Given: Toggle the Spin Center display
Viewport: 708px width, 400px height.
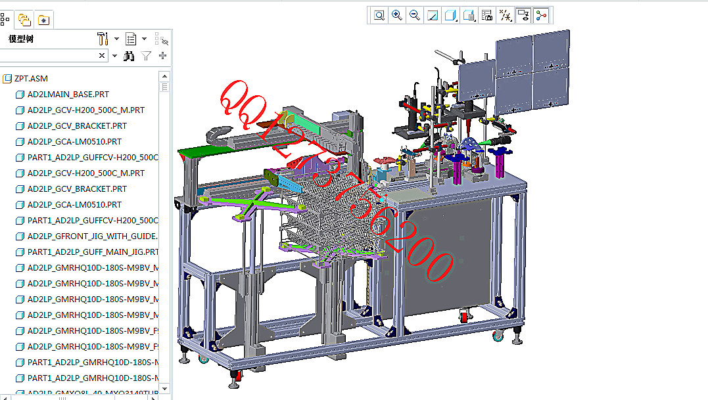Looking at the screenshot, I should click(x=541, y=15).
